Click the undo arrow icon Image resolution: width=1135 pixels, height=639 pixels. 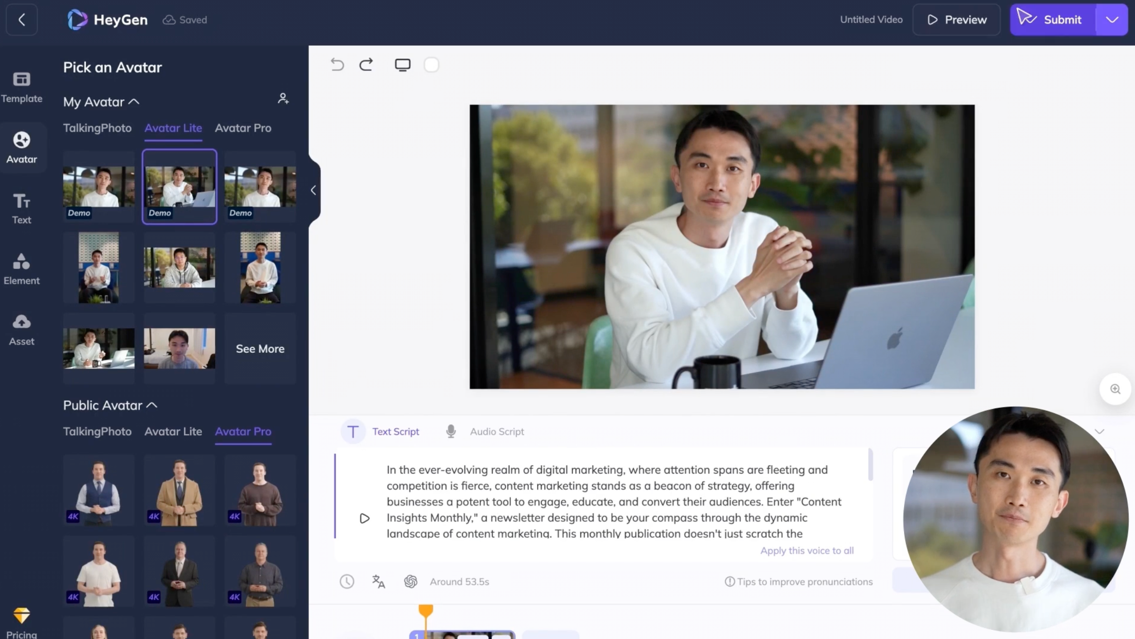[337, 65]
